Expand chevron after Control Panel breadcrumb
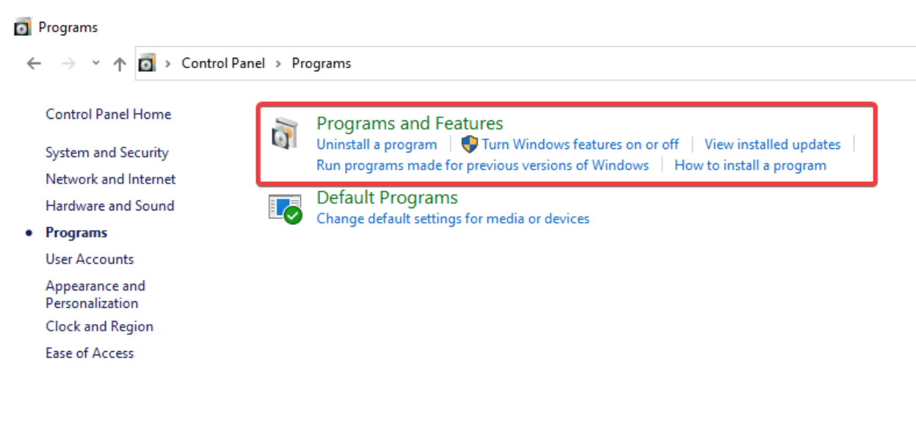The height and width of the screenshot is (434, 916). pos(278,64)
